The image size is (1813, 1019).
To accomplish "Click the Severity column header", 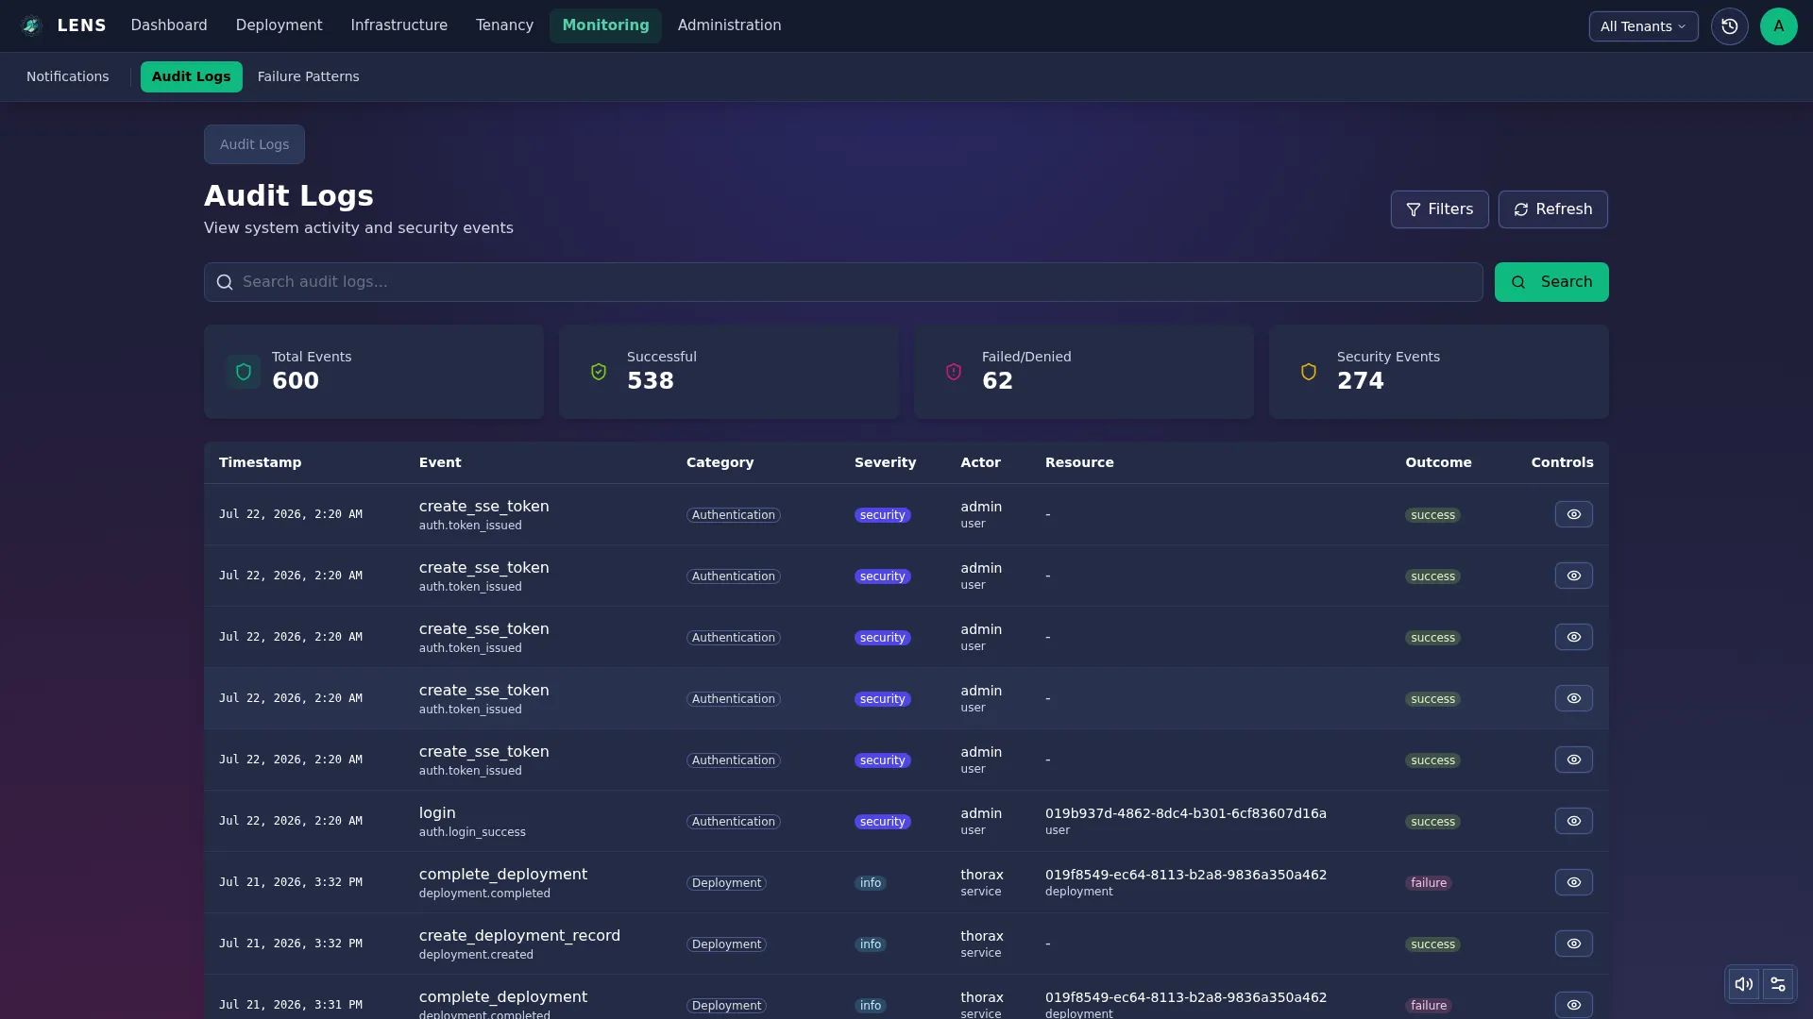I will 885,462.
